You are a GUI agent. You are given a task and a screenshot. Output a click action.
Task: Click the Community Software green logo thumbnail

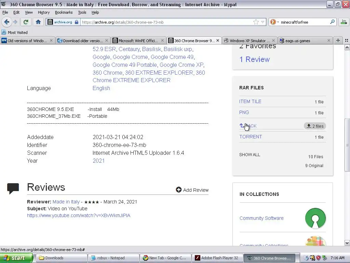pyautogui.click(x=315, y=218)
